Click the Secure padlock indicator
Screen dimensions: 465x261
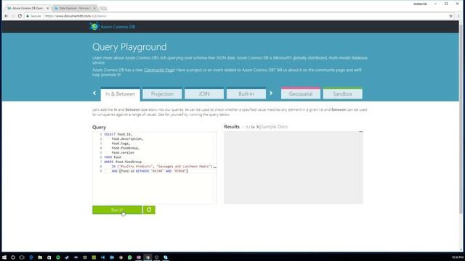33,16
